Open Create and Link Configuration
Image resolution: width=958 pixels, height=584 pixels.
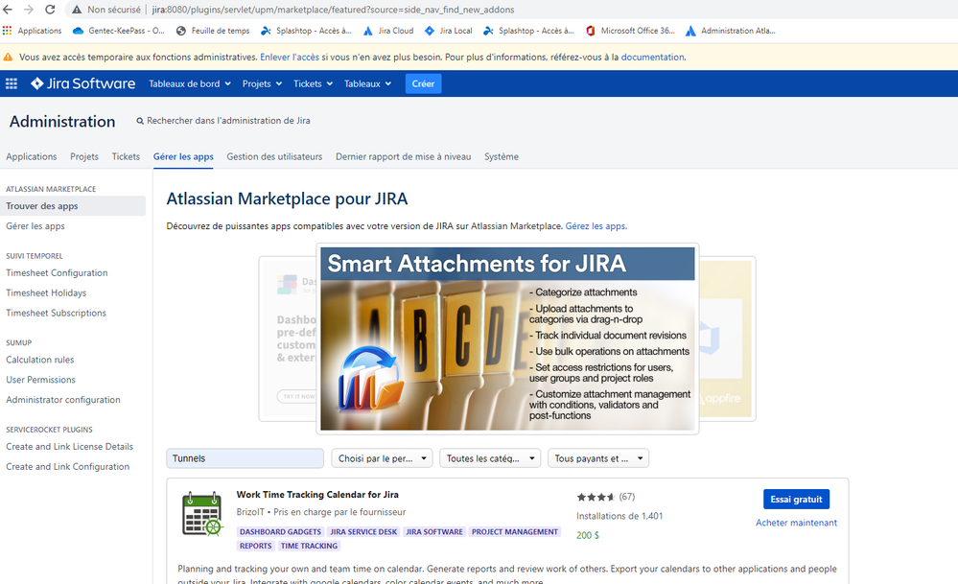click(68, 467)
